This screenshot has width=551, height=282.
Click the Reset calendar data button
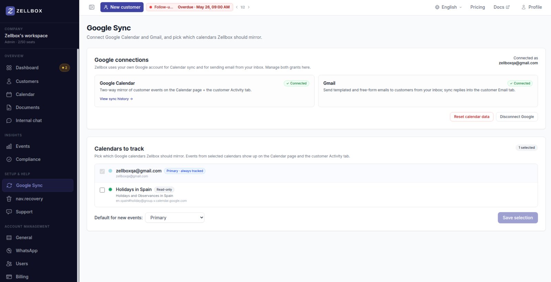(471, 117)
